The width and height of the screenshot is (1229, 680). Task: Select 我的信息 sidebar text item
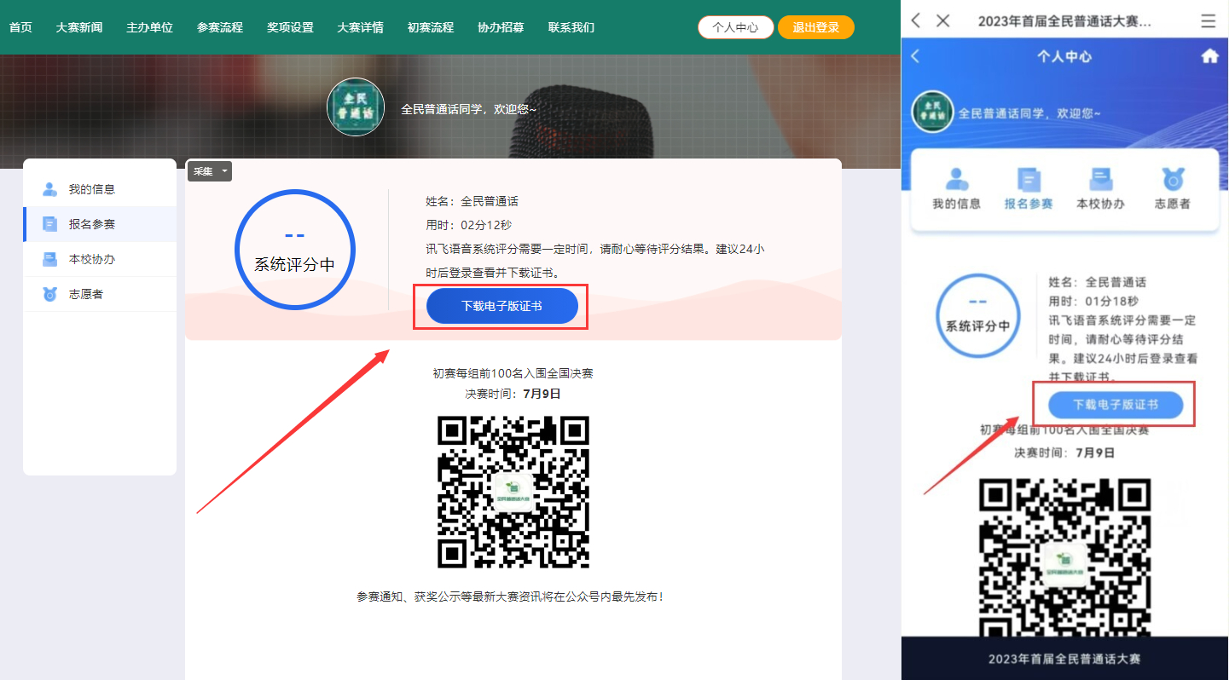point(92,189)
